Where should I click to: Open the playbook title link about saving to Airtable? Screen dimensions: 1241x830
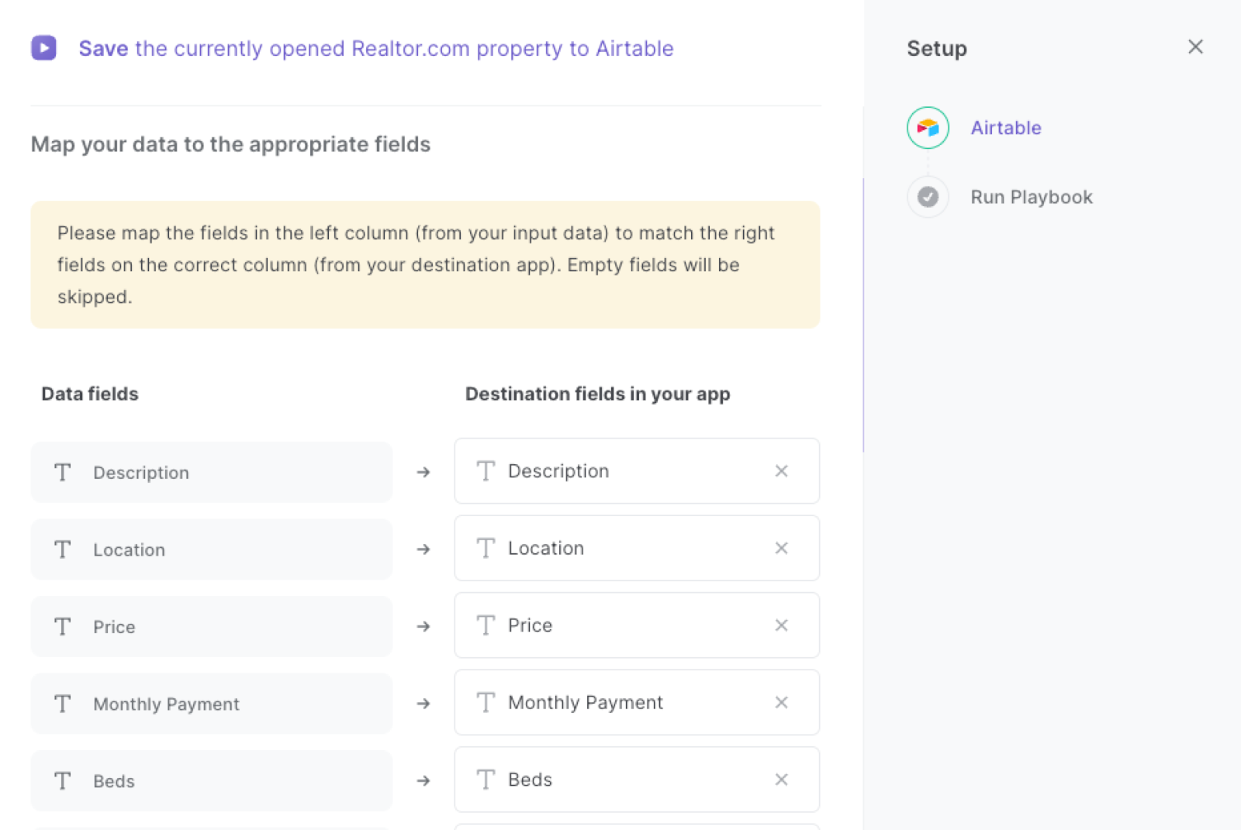[x=376, y=48]
